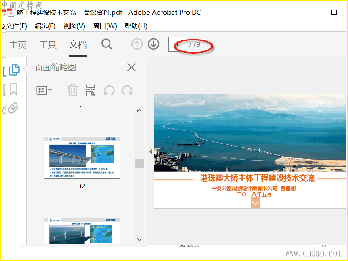Viewport: 348px width, 261px height.
Task: Rotate pages counterclockwise
Action: coord(109,90)
